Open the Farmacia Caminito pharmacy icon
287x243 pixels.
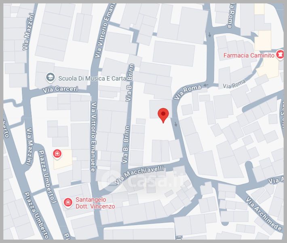280,55
